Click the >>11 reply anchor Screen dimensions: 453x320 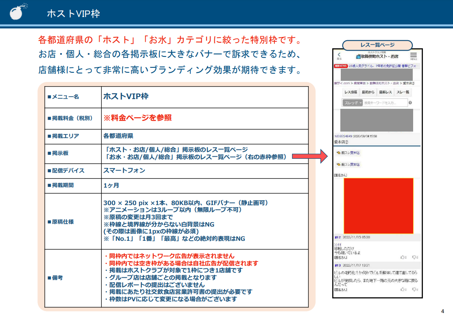338,245
